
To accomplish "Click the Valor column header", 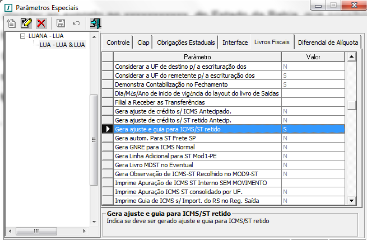I will [x=313, y=57].
